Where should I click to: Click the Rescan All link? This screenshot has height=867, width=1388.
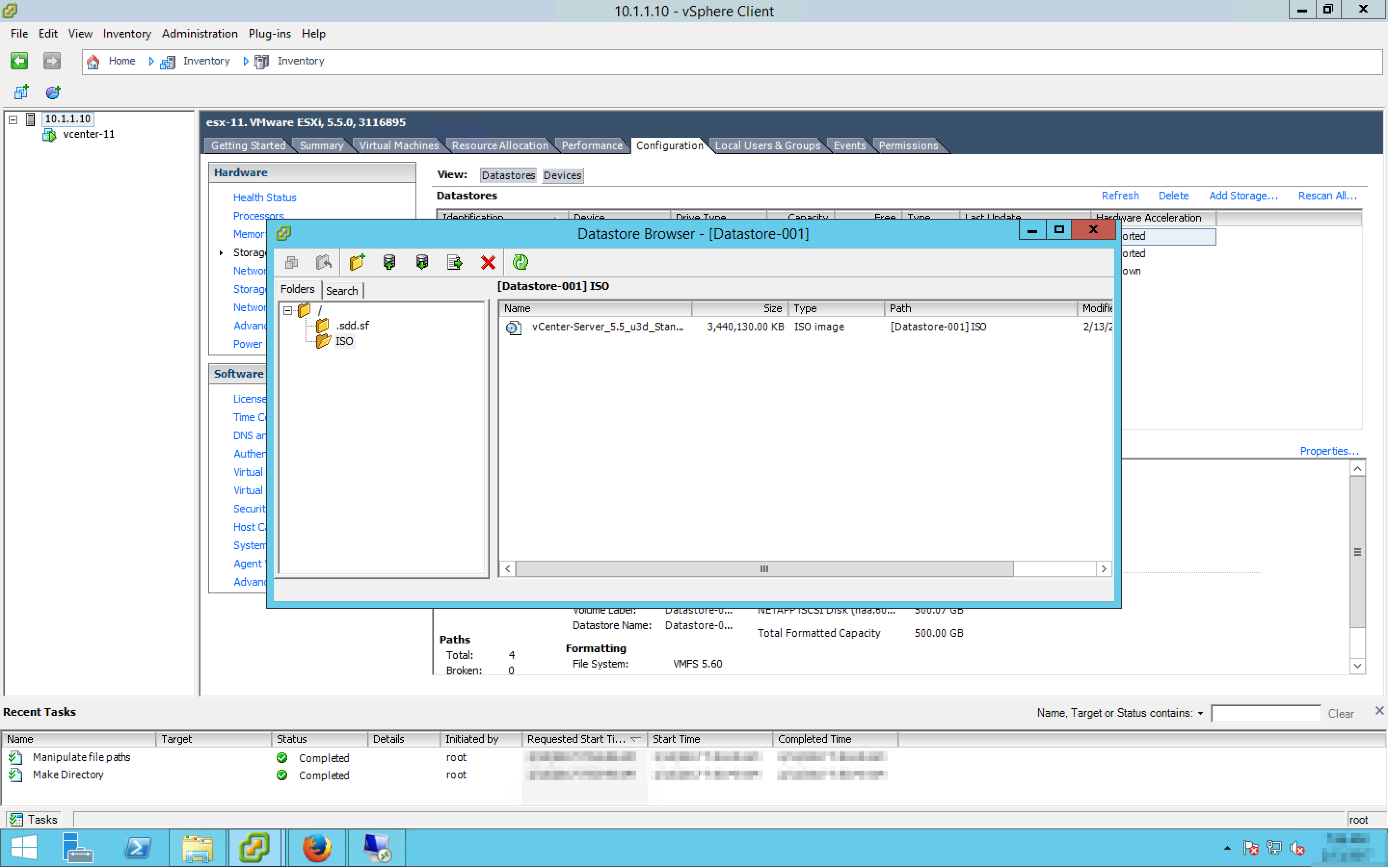point(1327,196)
